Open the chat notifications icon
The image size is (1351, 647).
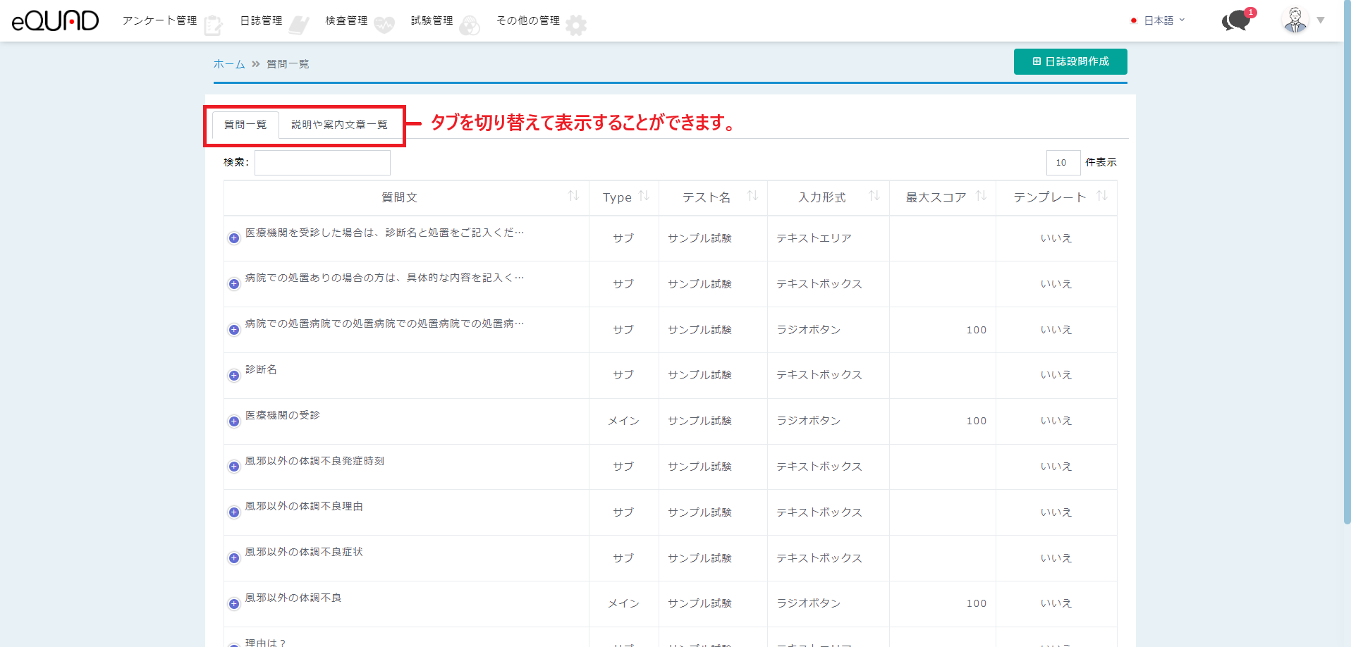coord(1235,20)
